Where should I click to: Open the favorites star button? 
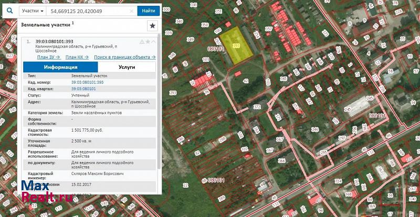pyautogui.click(x=152, y=25)
